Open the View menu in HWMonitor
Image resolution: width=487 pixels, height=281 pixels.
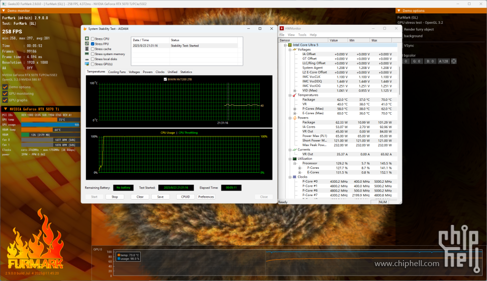291,35
